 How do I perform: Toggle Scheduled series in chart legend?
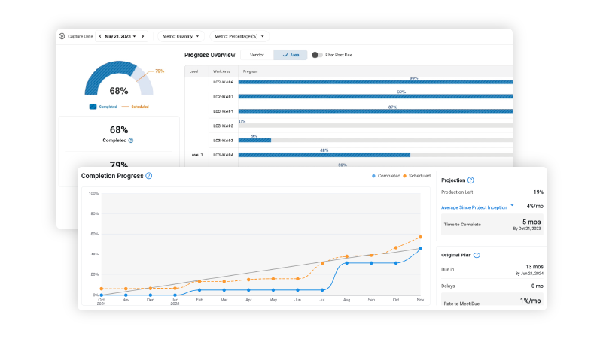[x=416, y=176]
